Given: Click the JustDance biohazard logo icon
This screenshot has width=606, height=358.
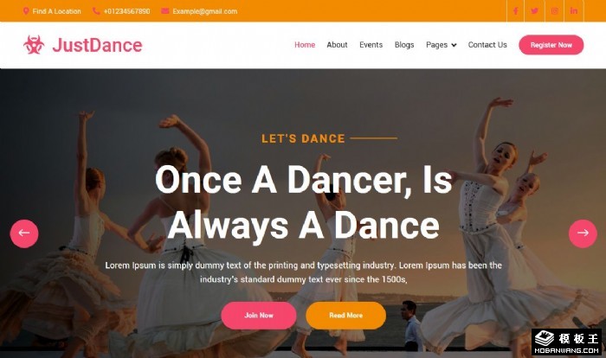Looking at the screenshot, I should tap(34, 45).
